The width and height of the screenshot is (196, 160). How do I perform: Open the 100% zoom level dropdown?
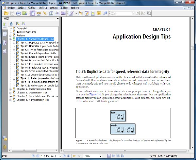pyautogui.click(x=101, y=156)
